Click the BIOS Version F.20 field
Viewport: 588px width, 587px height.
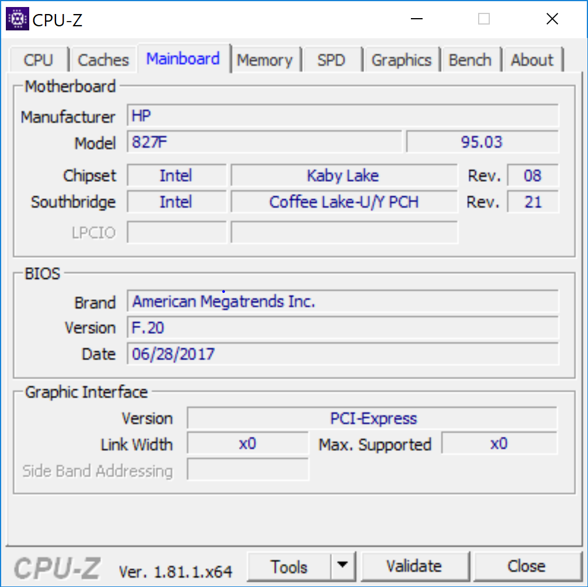coord(343,327)
